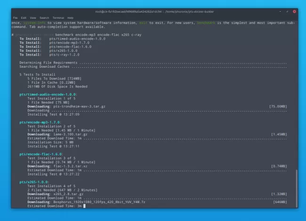Minimize the terminal window
Image resolution: width=306 pixels, height=221 pixels.
(280, 11)
